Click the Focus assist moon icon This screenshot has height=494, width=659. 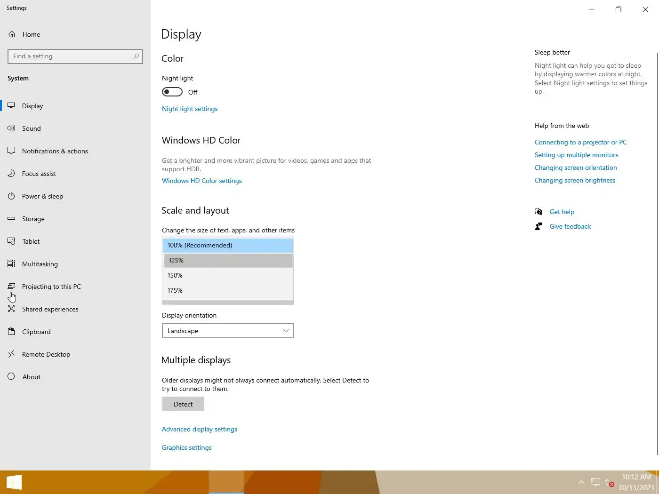11,173
